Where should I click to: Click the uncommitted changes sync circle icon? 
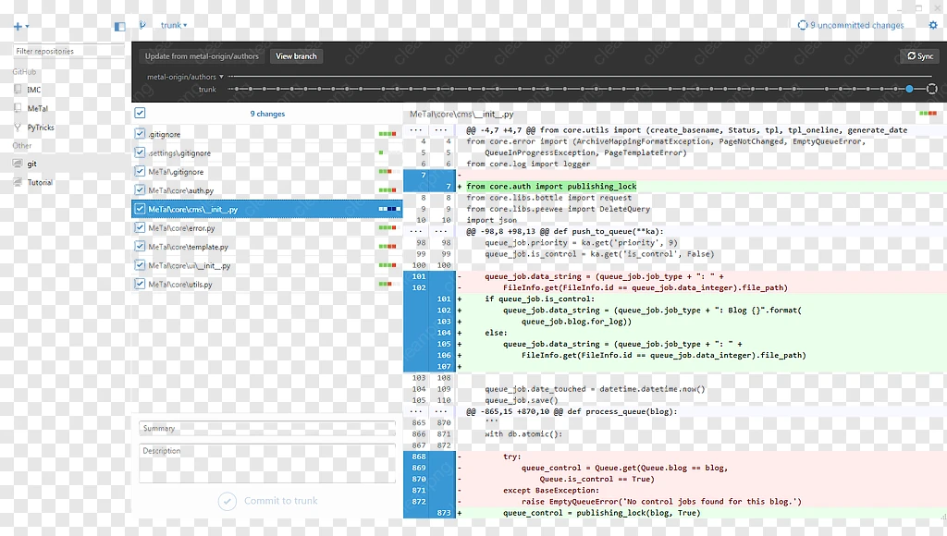[x=802, y=25]
